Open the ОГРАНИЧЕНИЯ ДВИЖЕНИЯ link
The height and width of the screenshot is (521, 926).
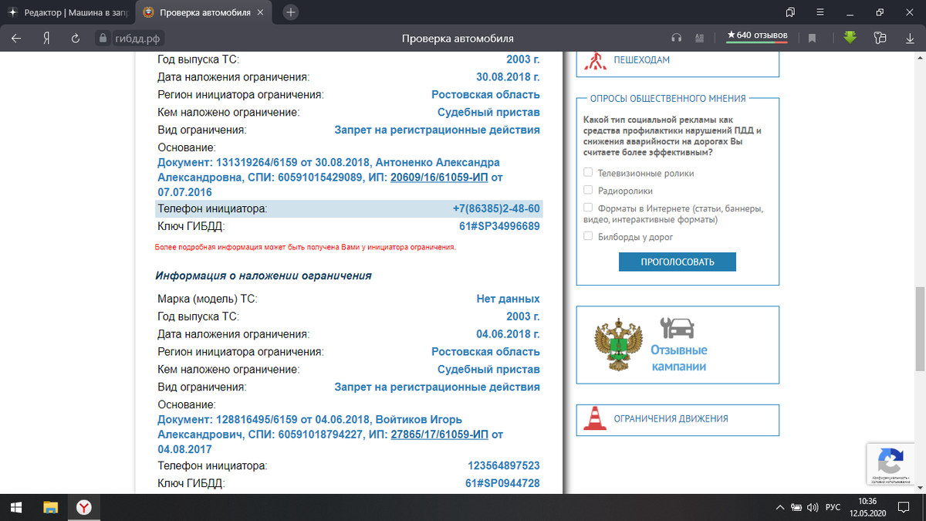point(671,418)
